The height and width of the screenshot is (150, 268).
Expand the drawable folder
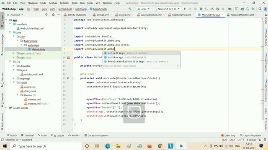pos(14,66)
